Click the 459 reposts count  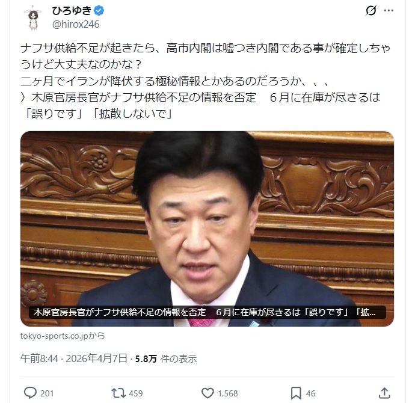pos(136,393)
